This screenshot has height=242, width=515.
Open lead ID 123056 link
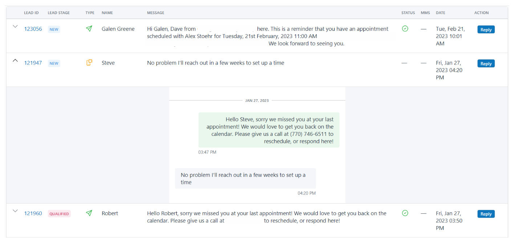coord(33,29)
